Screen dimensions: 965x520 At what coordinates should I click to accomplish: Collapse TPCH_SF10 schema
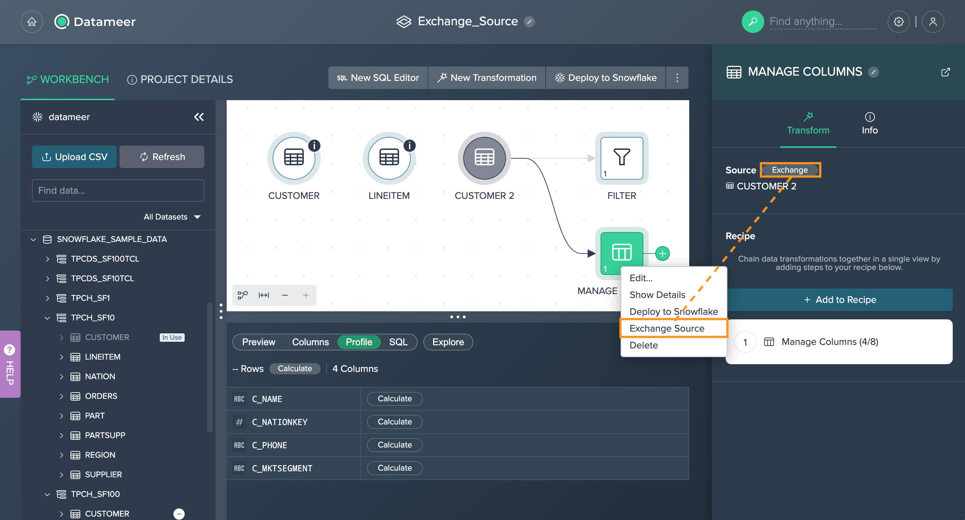pyautogui.click(x=47, y=318)
